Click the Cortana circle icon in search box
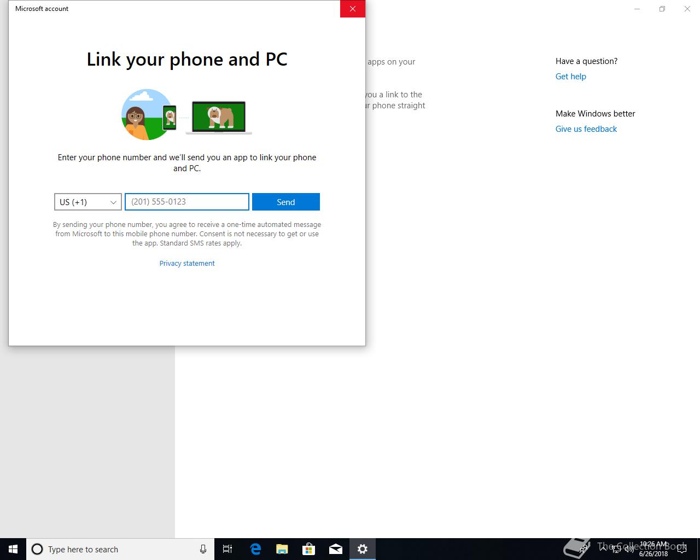 click(x=37, y=549)
